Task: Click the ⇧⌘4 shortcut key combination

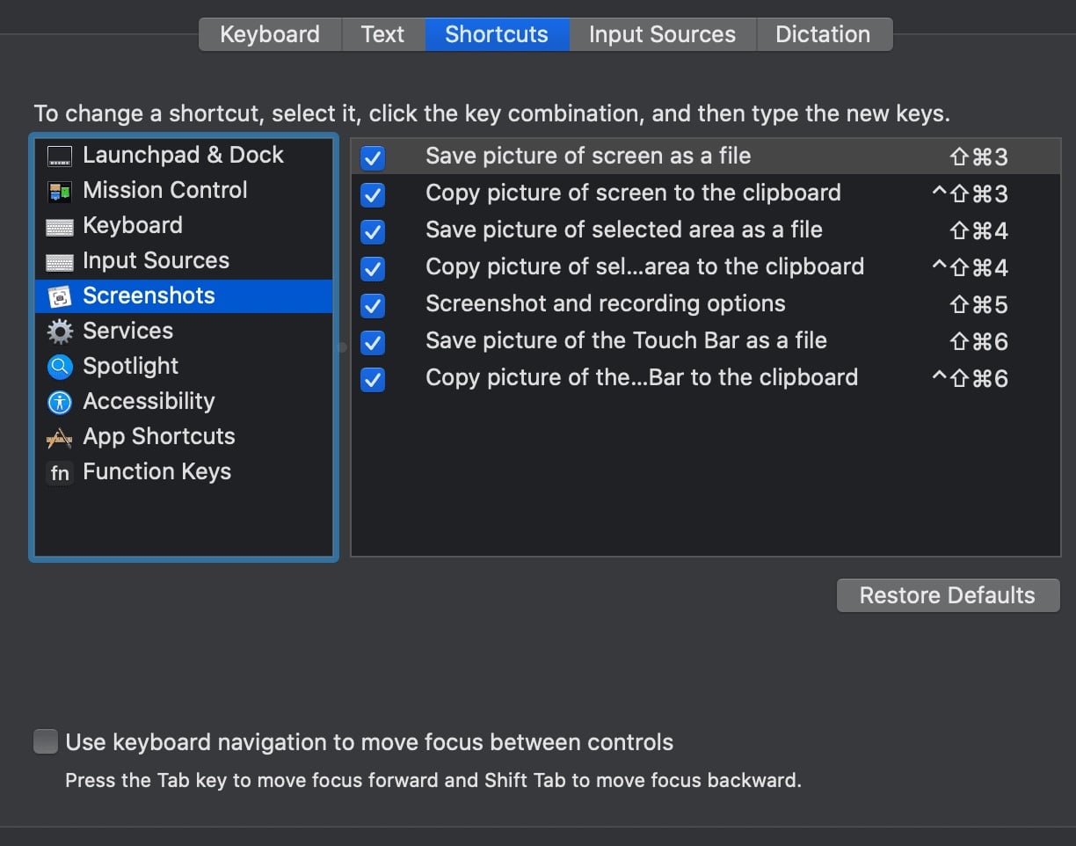Action: click(978, 231)
